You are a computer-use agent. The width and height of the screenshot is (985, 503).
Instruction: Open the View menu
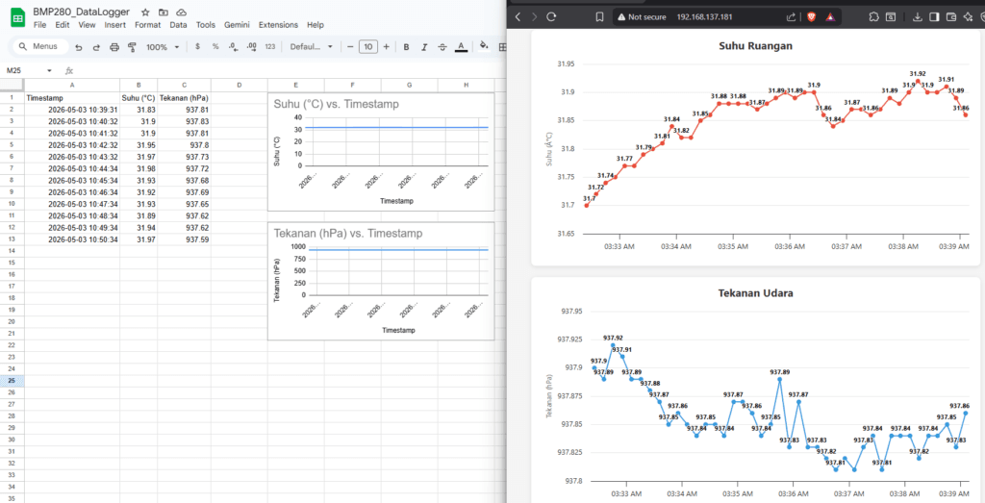tap(87, 25)
